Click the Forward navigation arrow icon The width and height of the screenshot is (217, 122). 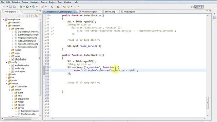pyautogui.click(x=75, y=7)
